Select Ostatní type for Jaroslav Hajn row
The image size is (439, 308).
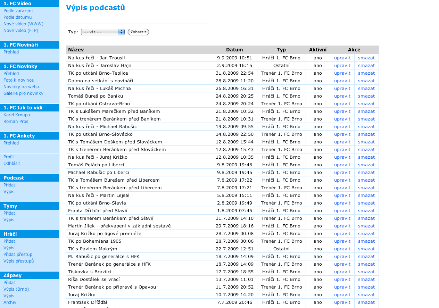pos(281,66)
